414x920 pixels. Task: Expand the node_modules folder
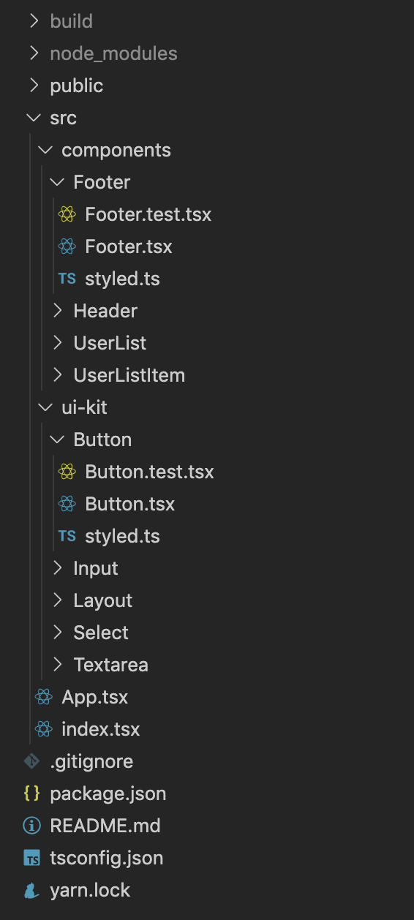click(x=113, y=53)
